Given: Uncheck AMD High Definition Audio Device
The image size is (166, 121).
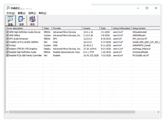Looking at the screenshot, I should coord(7,32).
